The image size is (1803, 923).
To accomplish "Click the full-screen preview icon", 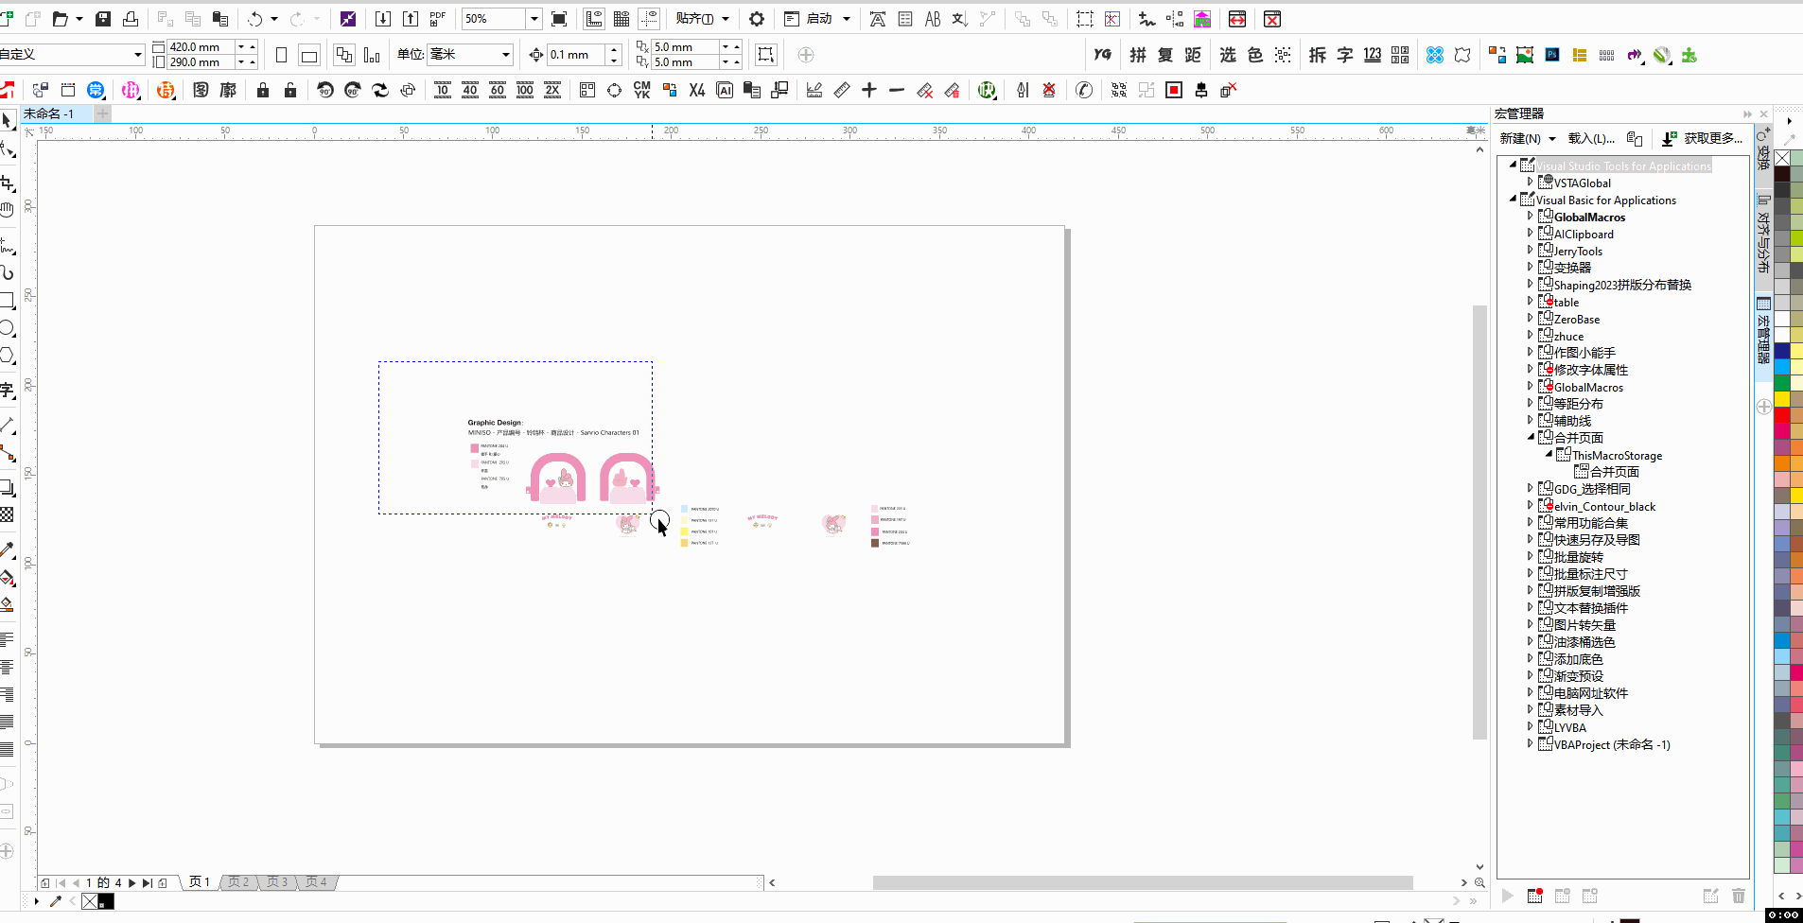I will click(559, 19).
